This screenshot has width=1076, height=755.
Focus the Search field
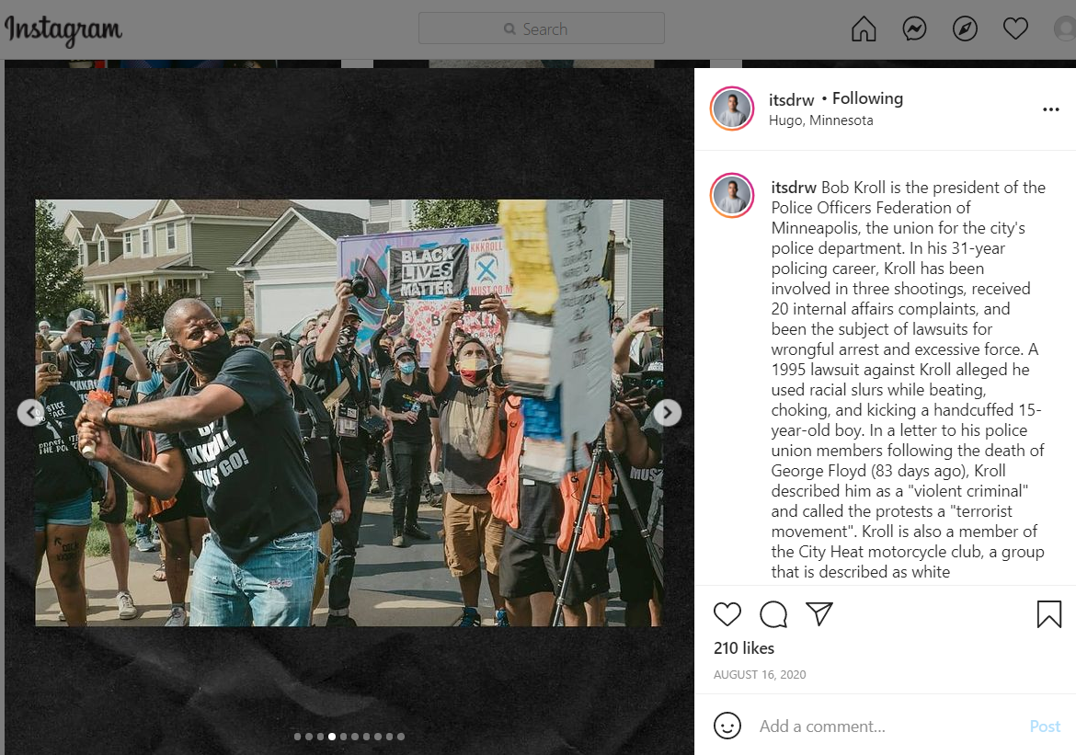click(x=542, y=29)
